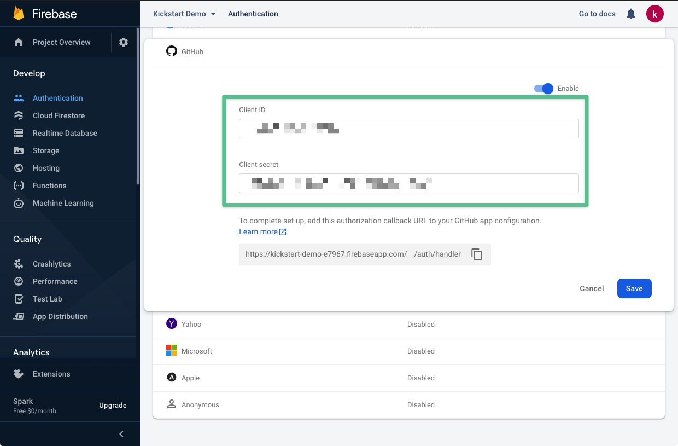Click the Test Lab checklist icon
Image resolution: width=678 pixels, height=446 pixels.
[x=19, y=299]
